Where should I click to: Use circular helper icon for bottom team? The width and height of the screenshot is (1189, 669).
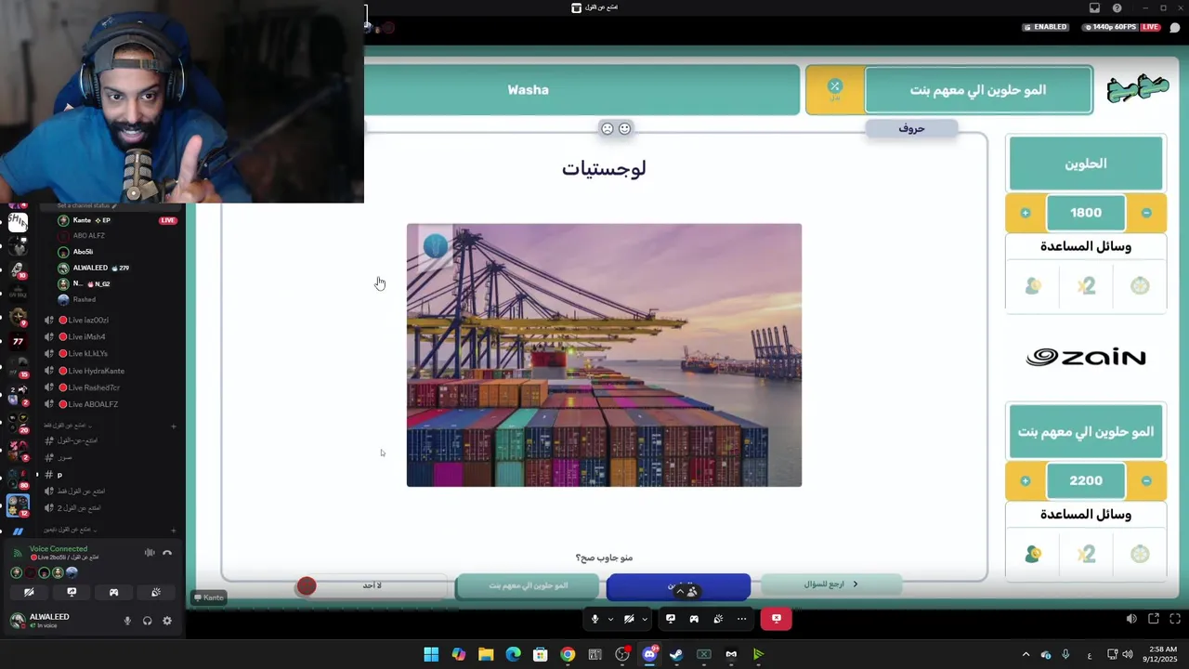pos(1140,554)
